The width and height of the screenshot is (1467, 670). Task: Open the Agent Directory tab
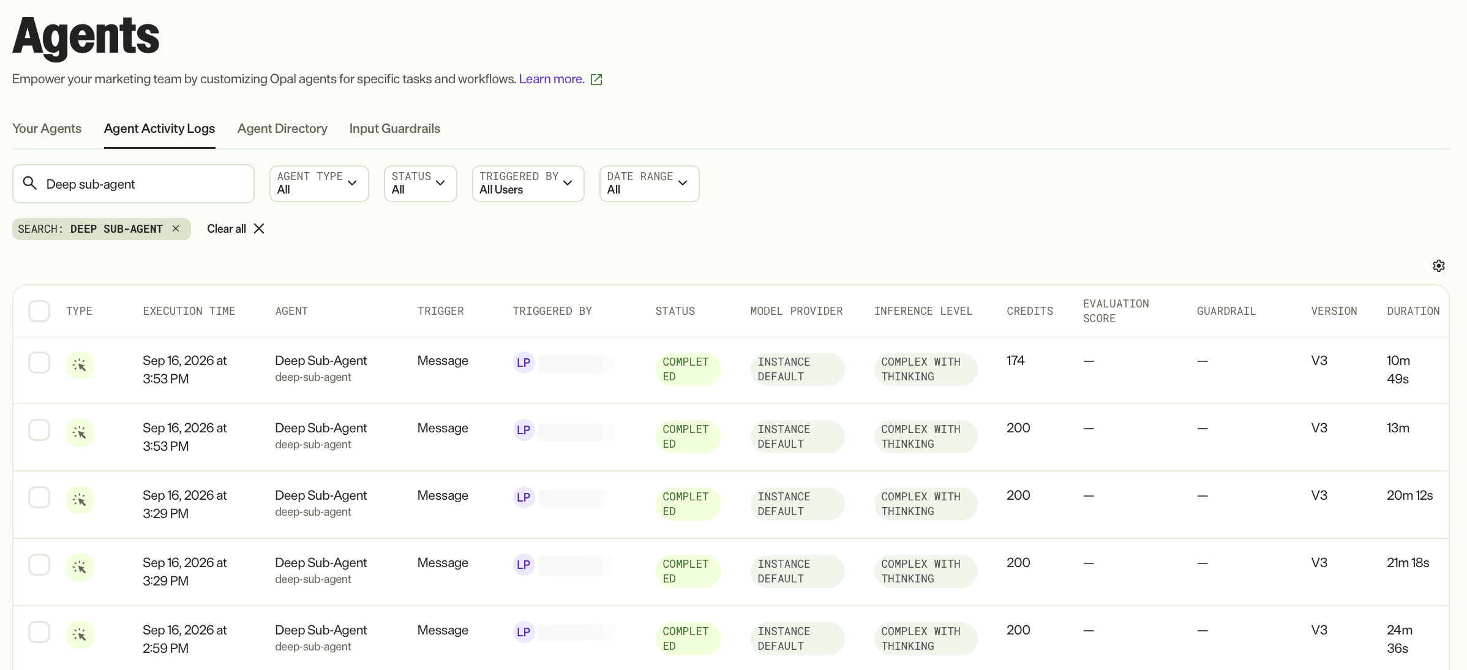(282, 129)
